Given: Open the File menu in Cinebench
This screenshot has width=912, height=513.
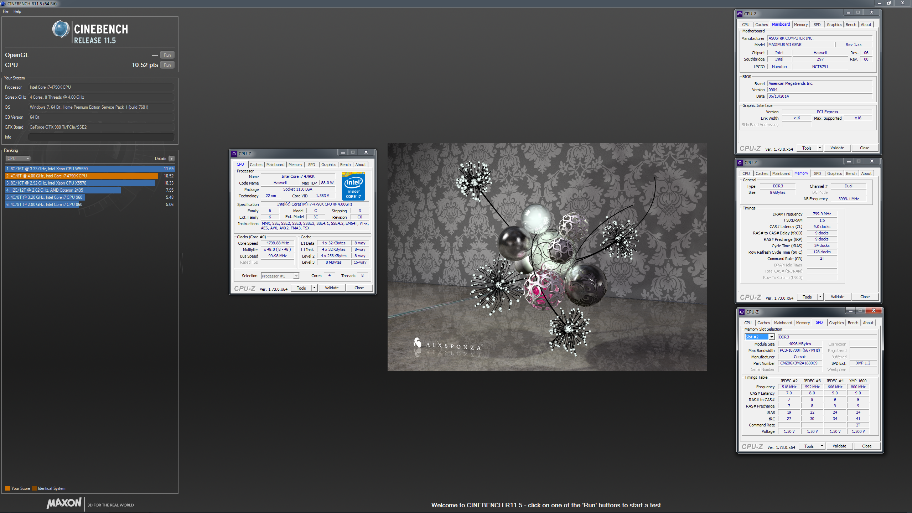Looking at the screenshot, I should tap(6, 11).
